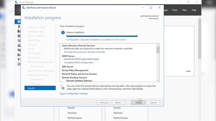Click the blue Feature installation info icon

tap(63, 33)
